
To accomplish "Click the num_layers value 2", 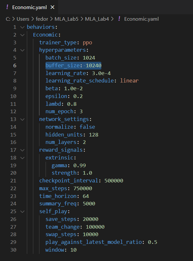I will coord(84,142).
